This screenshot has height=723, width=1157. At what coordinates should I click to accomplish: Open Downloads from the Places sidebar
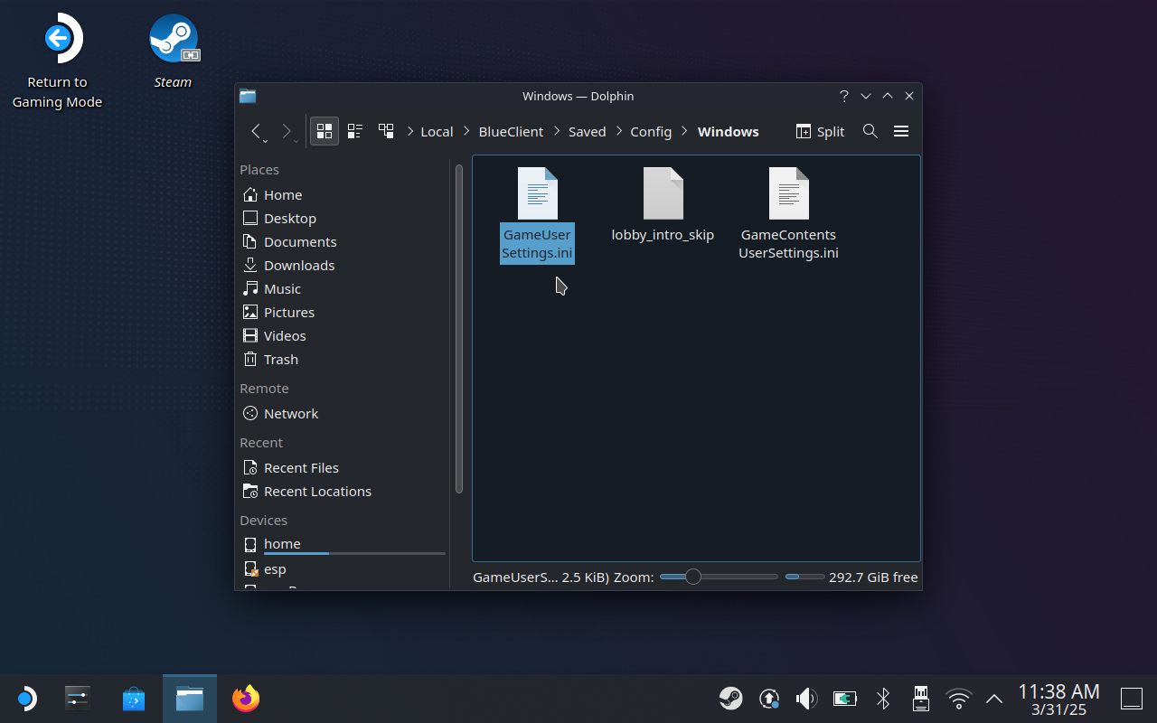pos(298,265)
